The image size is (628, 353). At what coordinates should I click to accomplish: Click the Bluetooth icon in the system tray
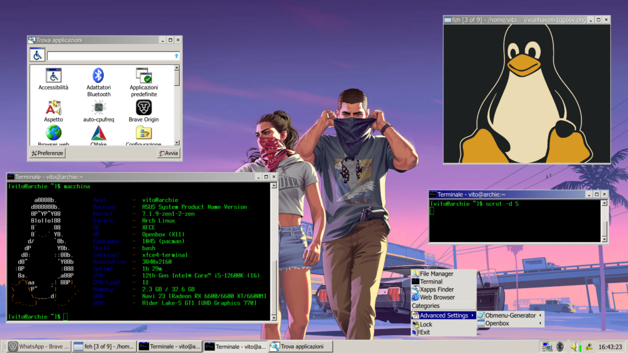coord(560,347)
